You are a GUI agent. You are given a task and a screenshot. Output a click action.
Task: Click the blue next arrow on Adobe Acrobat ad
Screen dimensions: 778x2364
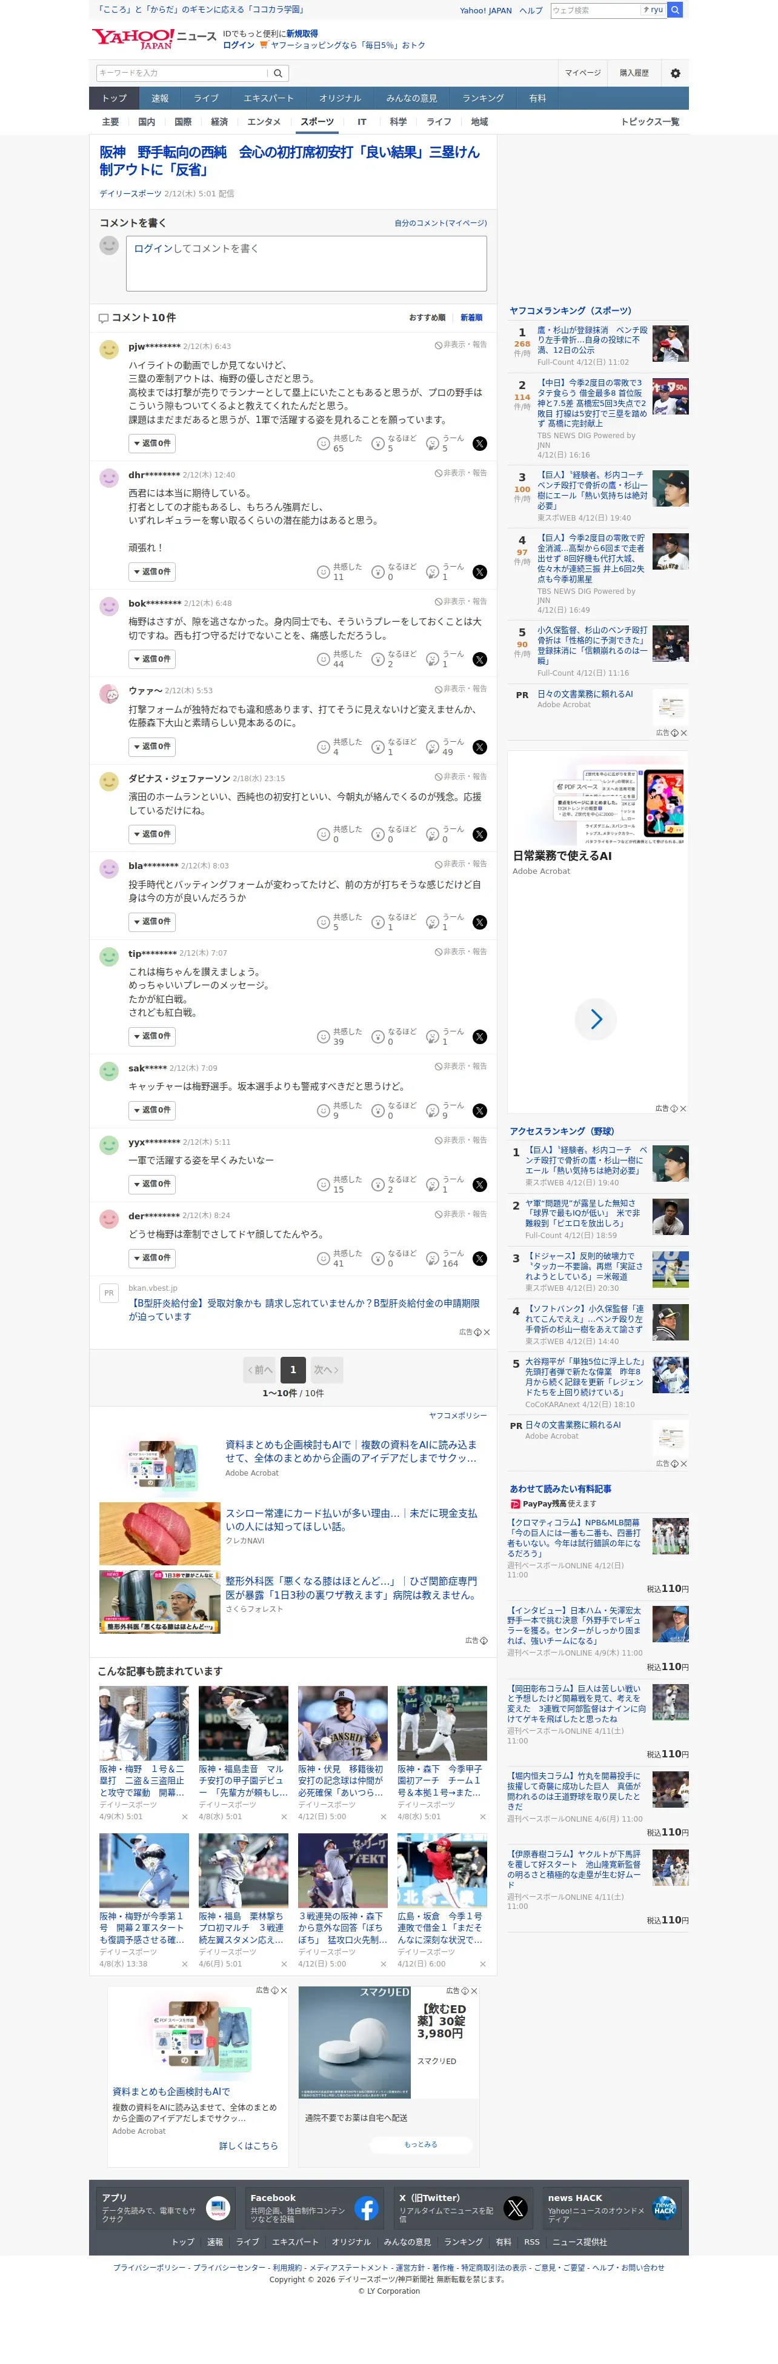click(x=596, y=1019)
